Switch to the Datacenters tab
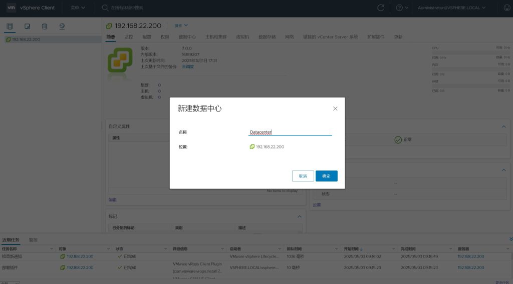 pos(187,37)
